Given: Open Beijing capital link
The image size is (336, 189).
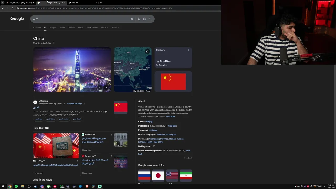Looking at the screenshot, I should [x=149, y=122].
